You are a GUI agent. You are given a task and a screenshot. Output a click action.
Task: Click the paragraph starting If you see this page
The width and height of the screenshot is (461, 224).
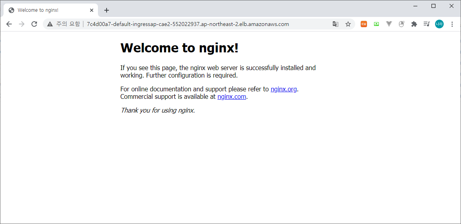[218, 72]
